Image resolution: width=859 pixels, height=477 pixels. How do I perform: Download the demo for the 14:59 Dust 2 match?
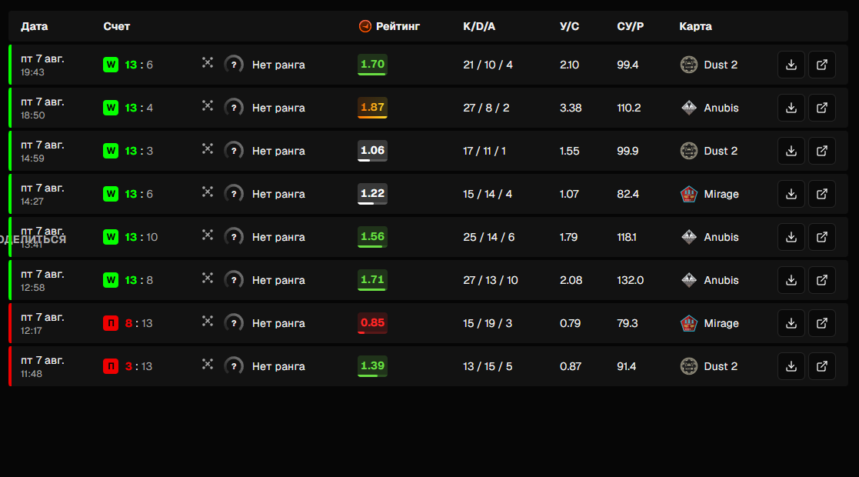(791, 151)
